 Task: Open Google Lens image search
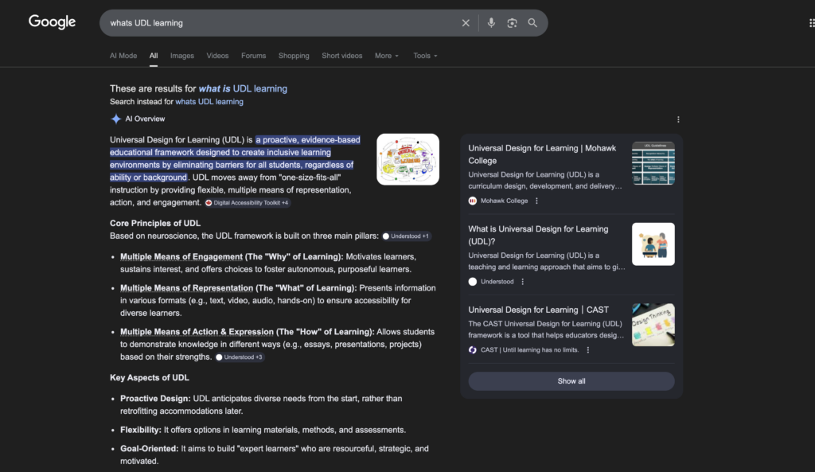click(512, 22)
